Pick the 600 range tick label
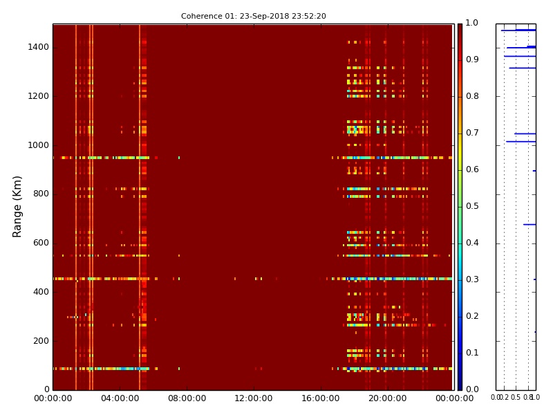The image size is (553, 415). [40, 243]
